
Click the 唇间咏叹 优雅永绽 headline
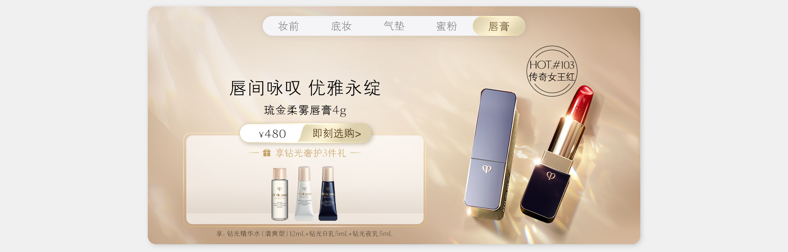[x=305, y=88]
